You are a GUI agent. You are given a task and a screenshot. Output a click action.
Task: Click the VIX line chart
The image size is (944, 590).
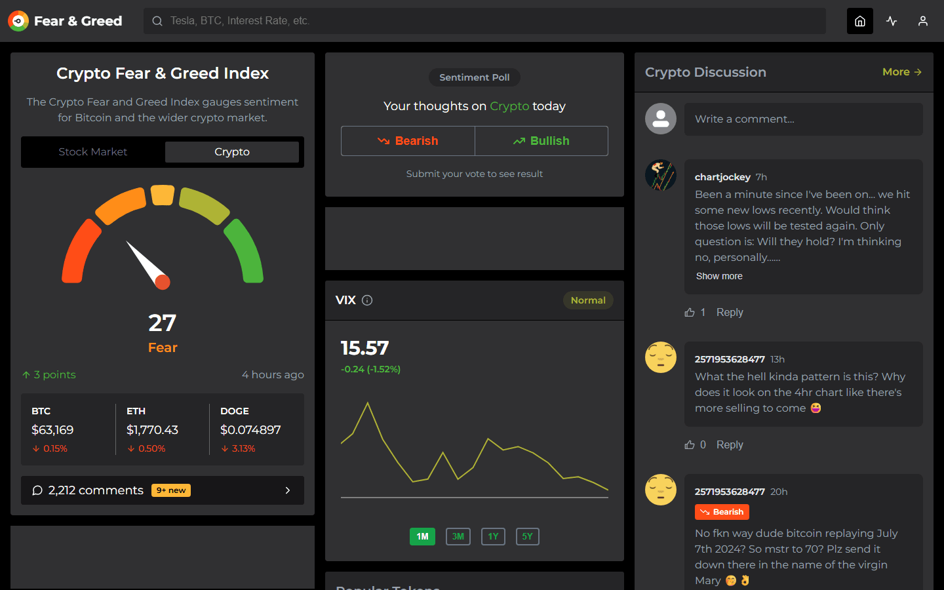coord(475,449)
